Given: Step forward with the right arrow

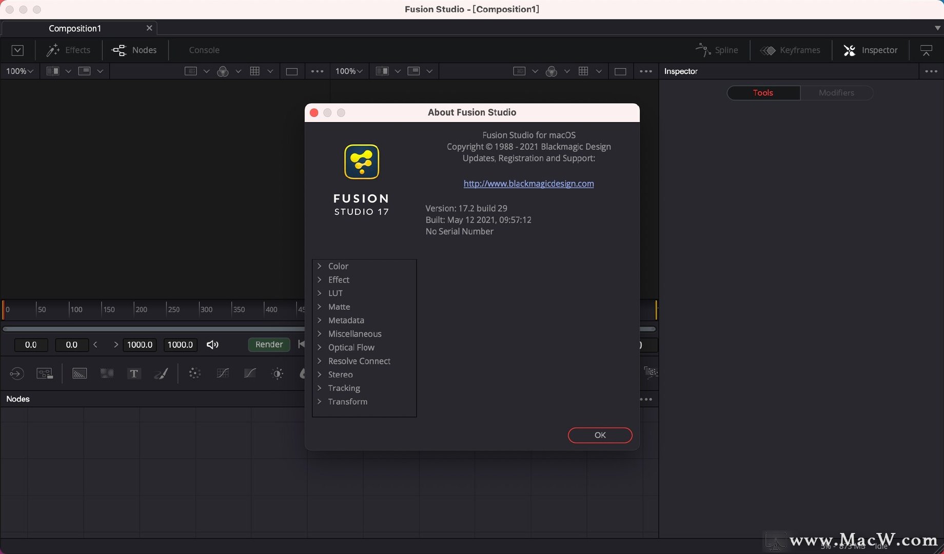Looking at the screenshot, I should tap(116, 345).
